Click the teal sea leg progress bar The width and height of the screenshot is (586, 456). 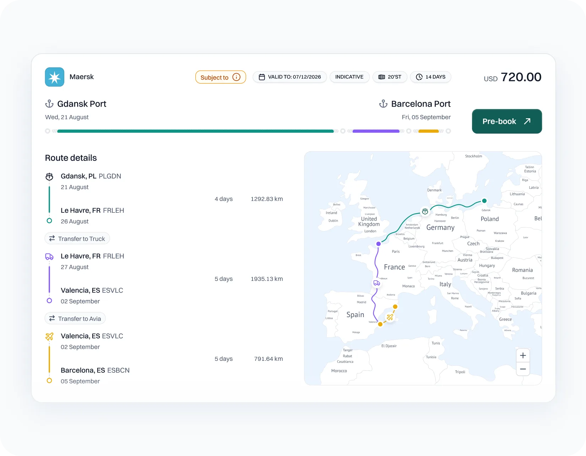195,131
